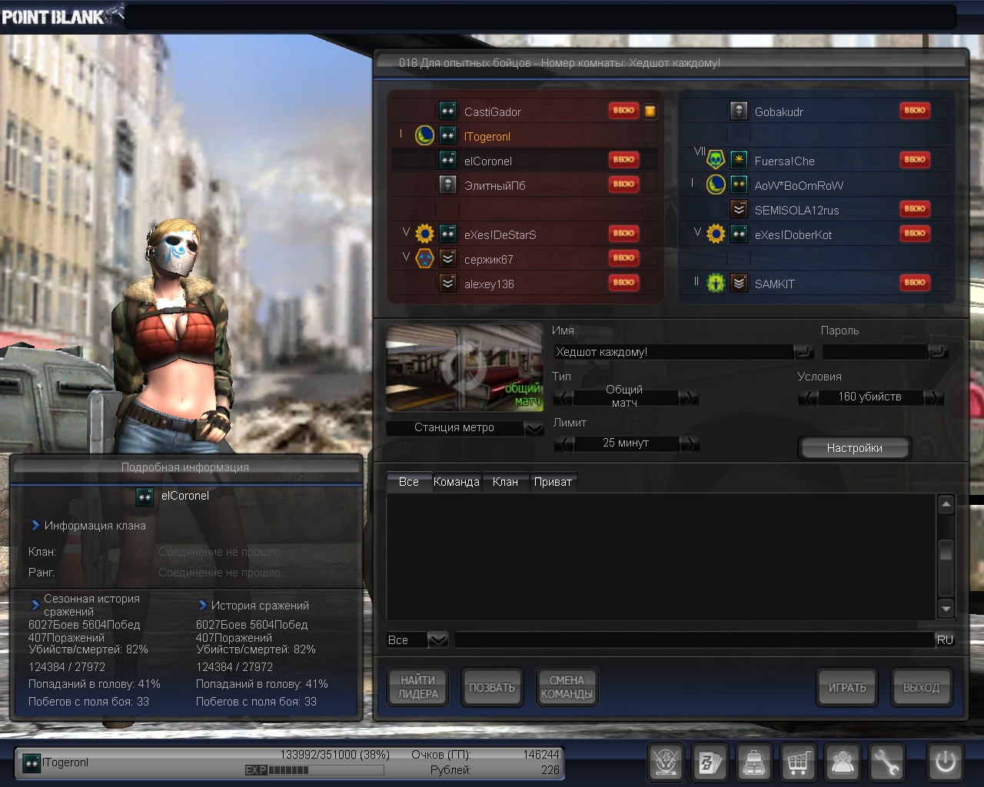Open the community friends icon

click(843, 762)
